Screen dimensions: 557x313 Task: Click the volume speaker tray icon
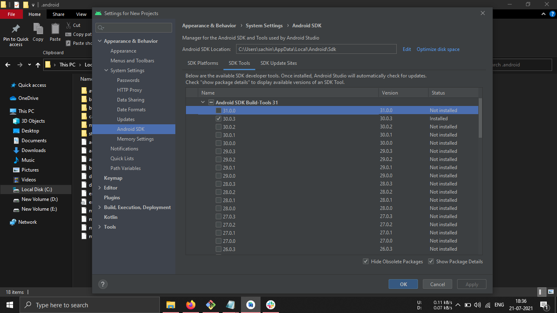[x=477, y=305]
